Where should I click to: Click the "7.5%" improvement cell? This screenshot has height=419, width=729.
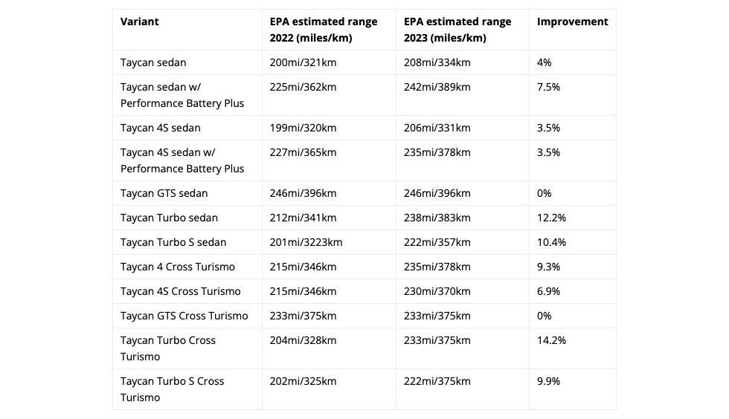point(548,87)
